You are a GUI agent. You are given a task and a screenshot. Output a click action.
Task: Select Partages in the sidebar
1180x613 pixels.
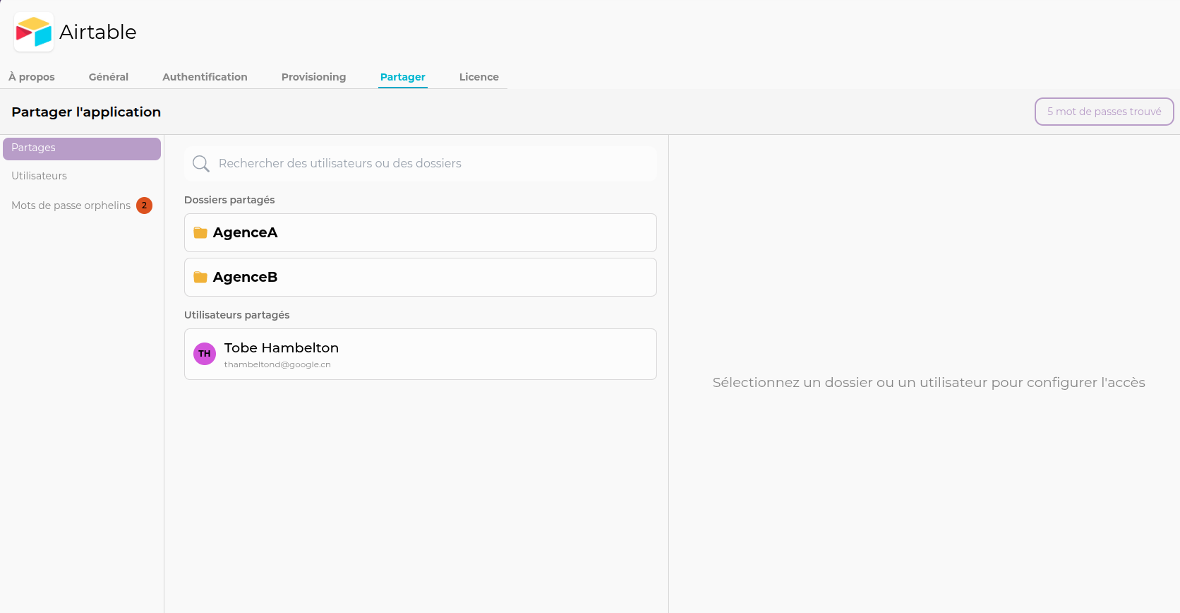pyautogui.click(x=81, y=148)
